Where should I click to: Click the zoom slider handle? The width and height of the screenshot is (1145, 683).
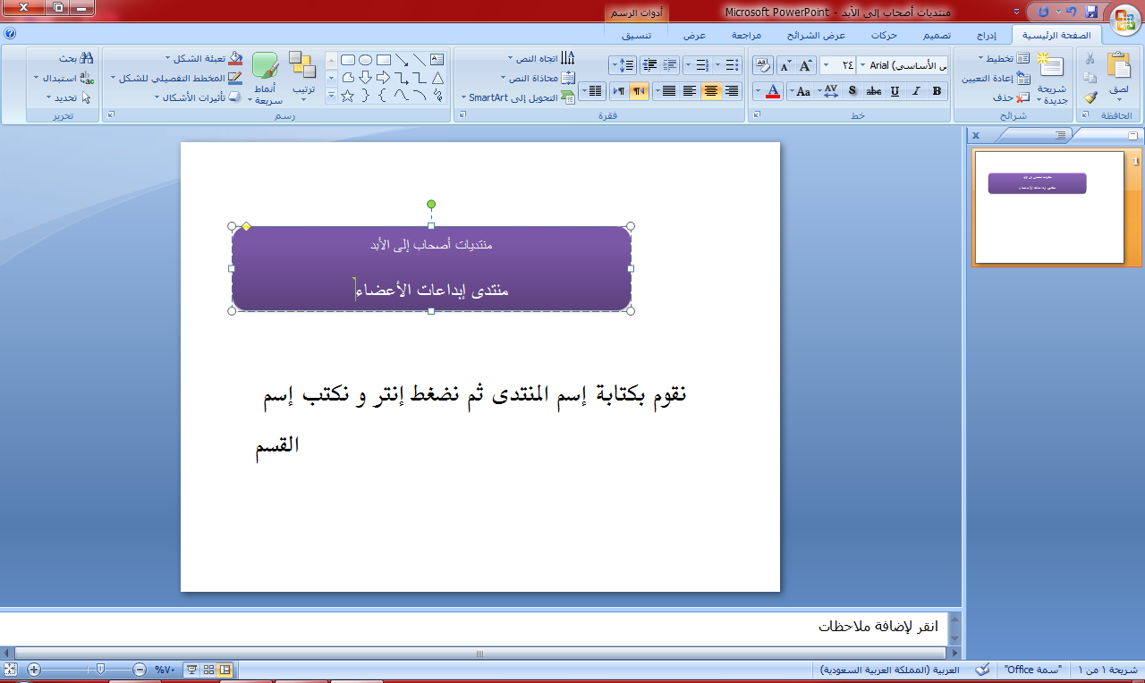[x=100, y=669]
